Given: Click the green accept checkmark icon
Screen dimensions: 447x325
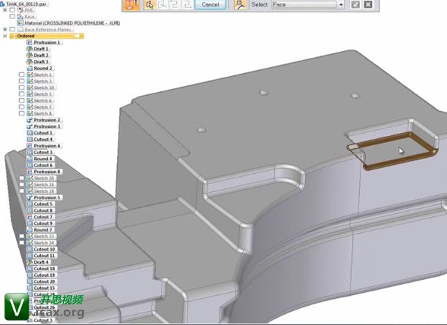Looking at the screenshot, I should pyautogui.click(x=355, y=4).
